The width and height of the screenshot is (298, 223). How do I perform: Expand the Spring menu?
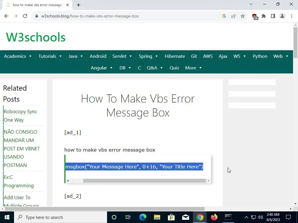pyautogui.click(x=148, y=56)
